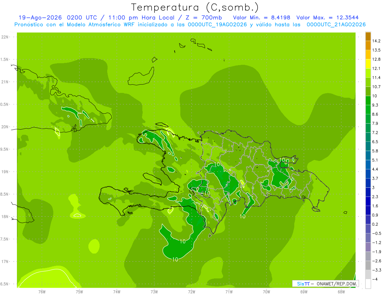This screenshot has width=383, height=296.
Task: Click the '5.1' colorbar label
Action: [x=375, y=160]
